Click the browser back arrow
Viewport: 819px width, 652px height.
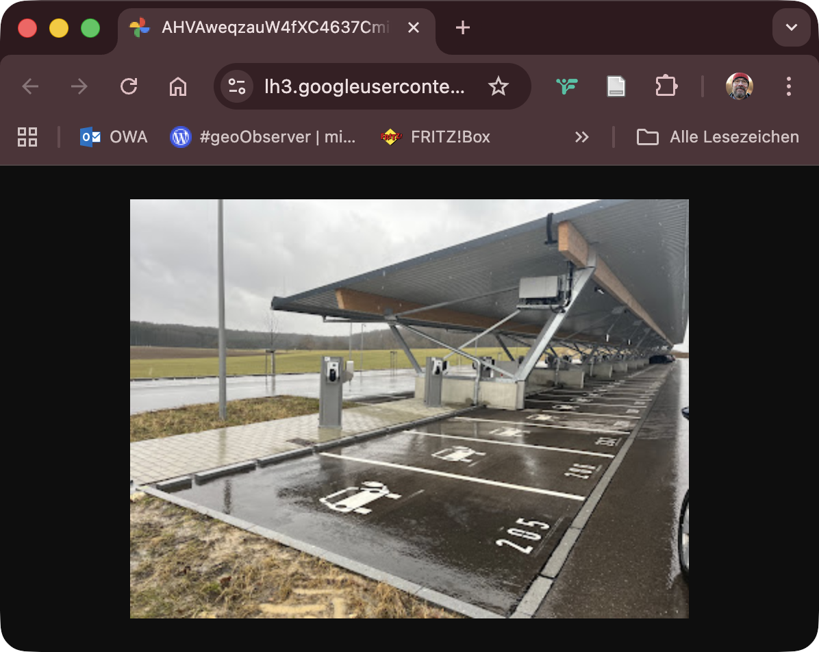[30, 86]
